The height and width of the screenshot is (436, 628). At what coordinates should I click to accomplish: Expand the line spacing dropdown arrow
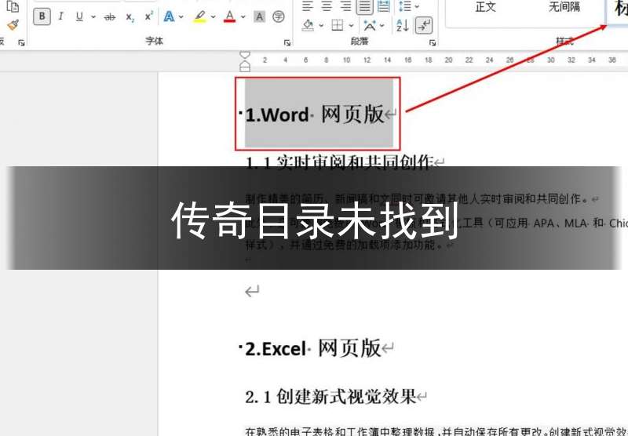click(417, 6)
